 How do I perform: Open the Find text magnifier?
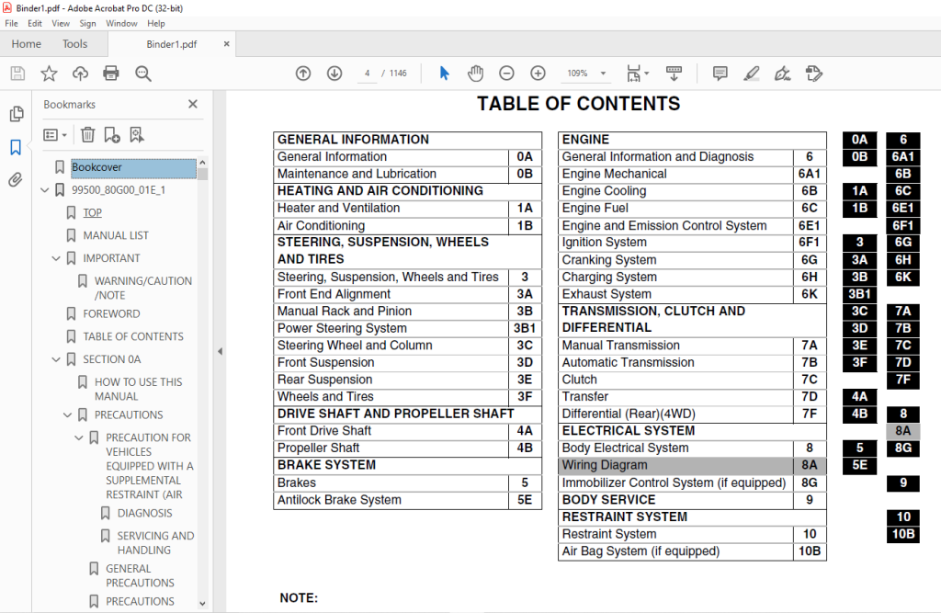142,74
